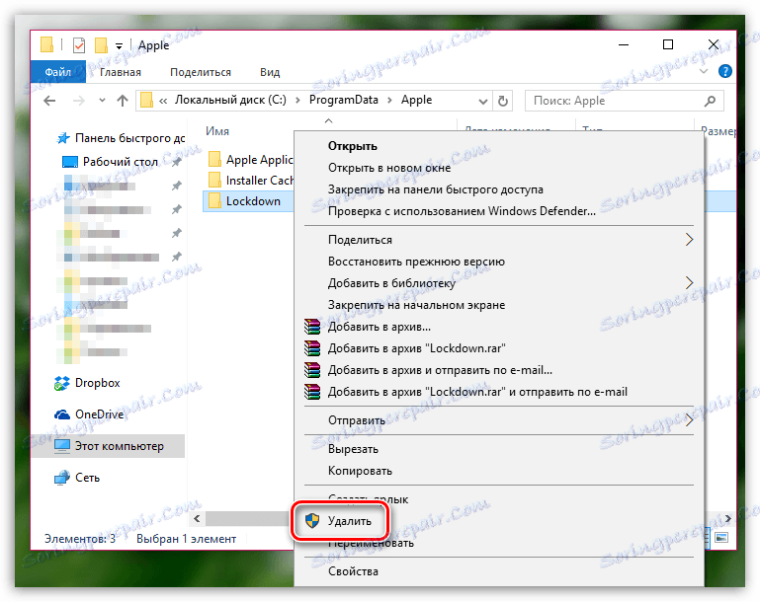Select the Apple Applic... folder
760x602 pixels.
point(251,160)
